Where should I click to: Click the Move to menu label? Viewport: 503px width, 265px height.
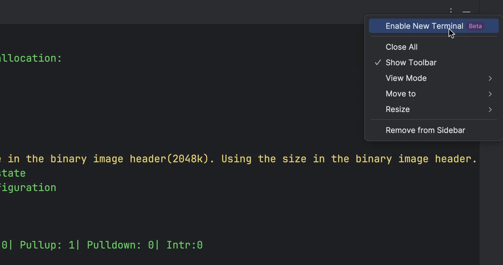(401, 94)
